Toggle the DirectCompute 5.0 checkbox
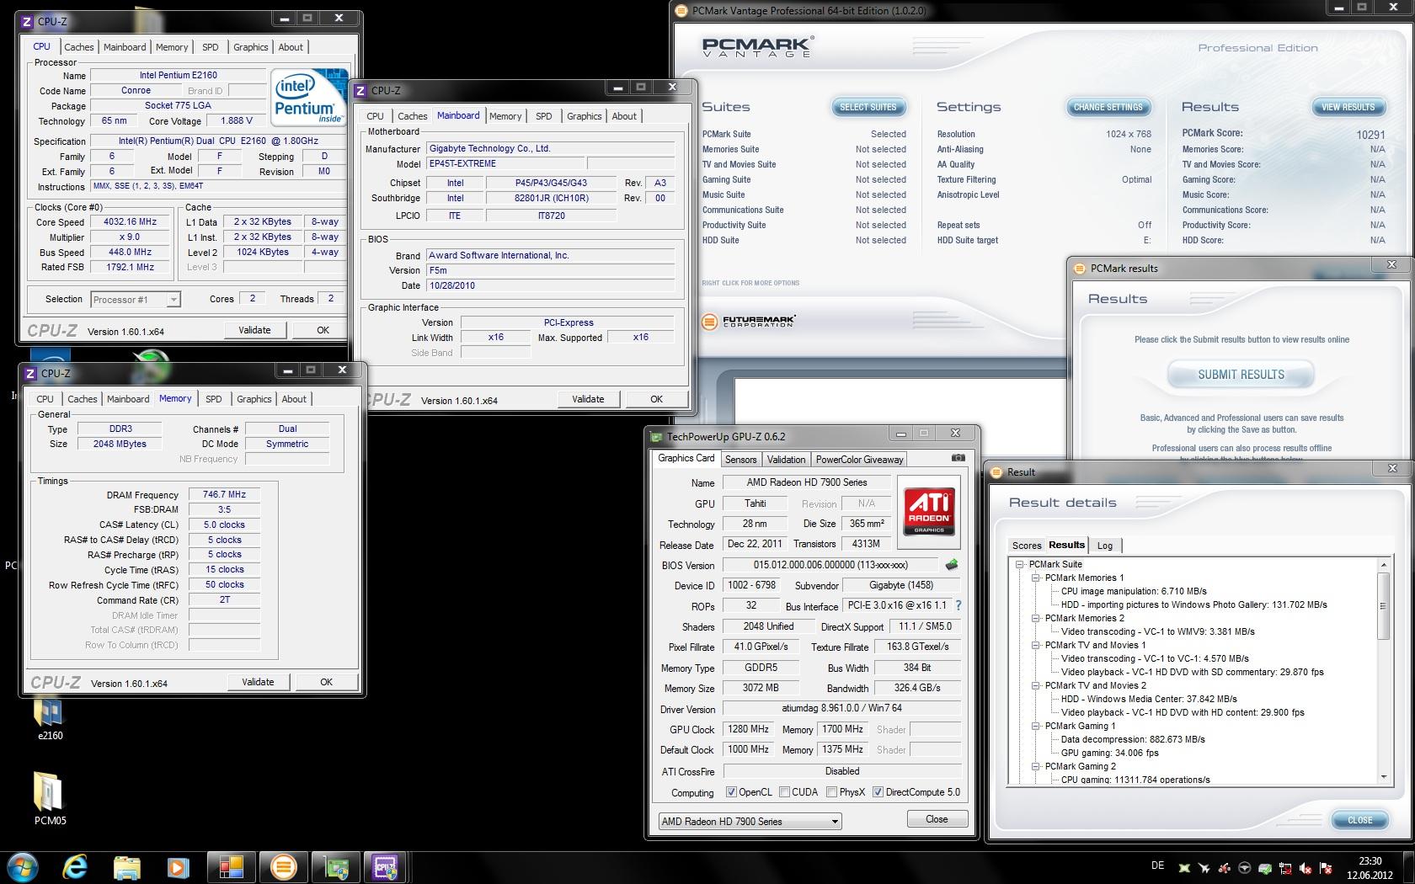This screenshot has height=884, width=1415. coord(878,792)
